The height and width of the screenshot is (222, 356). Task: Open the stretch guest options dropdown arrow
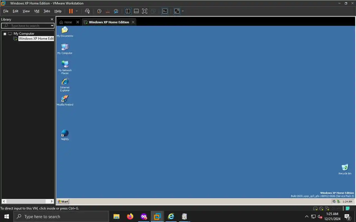coord(183,11)
